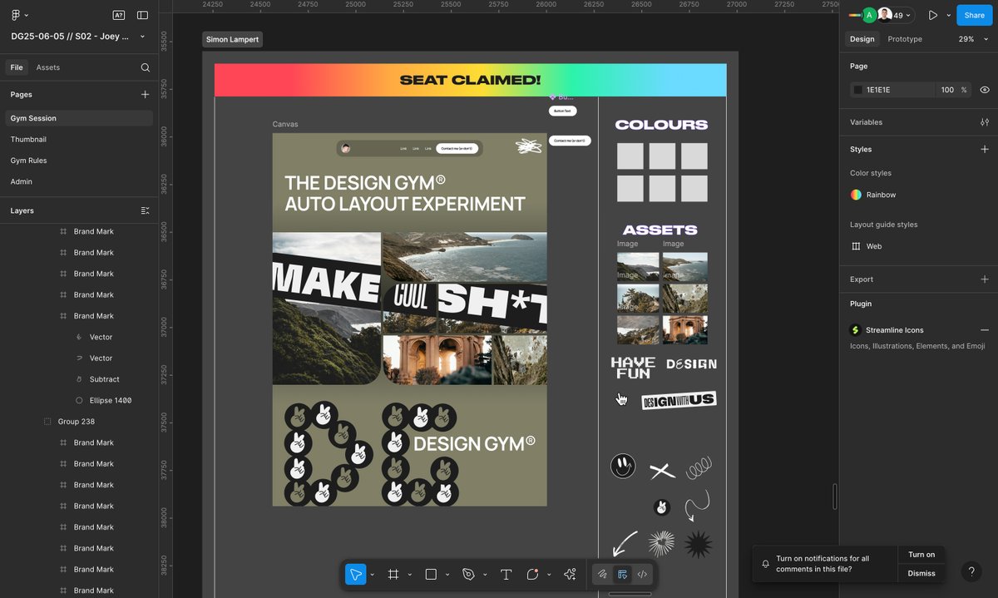Toggle the sidebar minimize UI icon
This screenshot has width=998, height=598.
click(x=142, y=15)
